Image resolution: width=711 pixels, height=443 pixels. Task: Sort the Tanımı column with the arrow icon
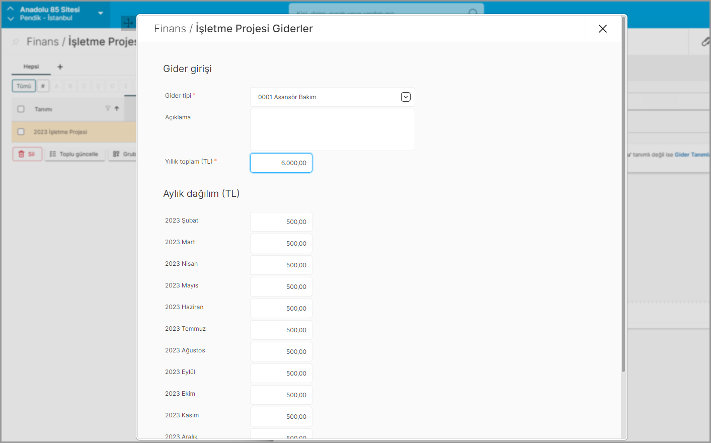click(117, 108)
